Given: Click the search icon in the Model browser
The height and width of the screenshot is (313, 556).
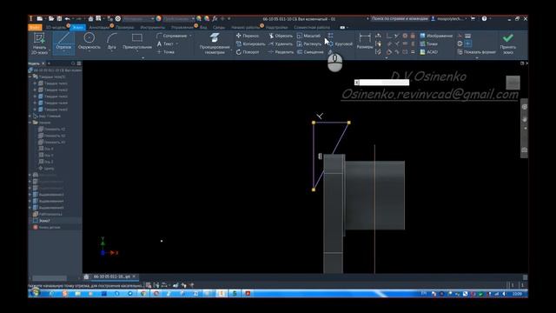Looking at the screenshot, I should (73, 63).
